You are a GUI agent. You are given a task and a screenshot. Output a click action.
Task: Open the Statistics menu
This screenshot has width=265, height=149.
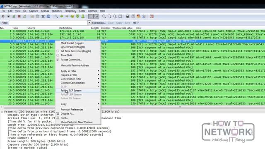pos(57,11)
